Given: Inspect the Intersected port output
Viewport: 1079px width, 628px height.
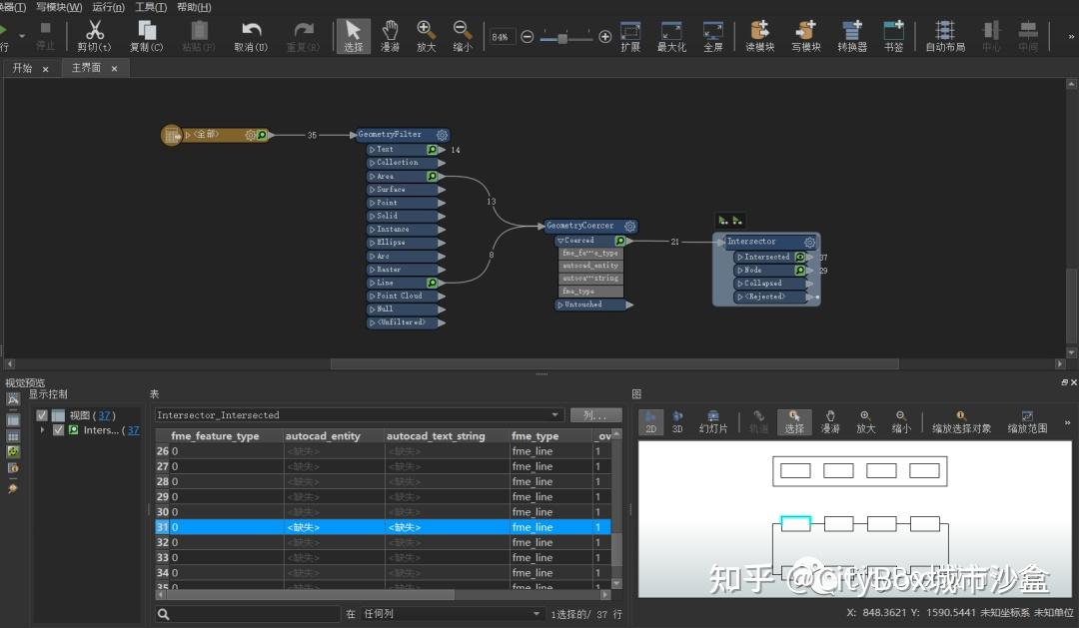Looking at the screenshot, I should [800, 257].
